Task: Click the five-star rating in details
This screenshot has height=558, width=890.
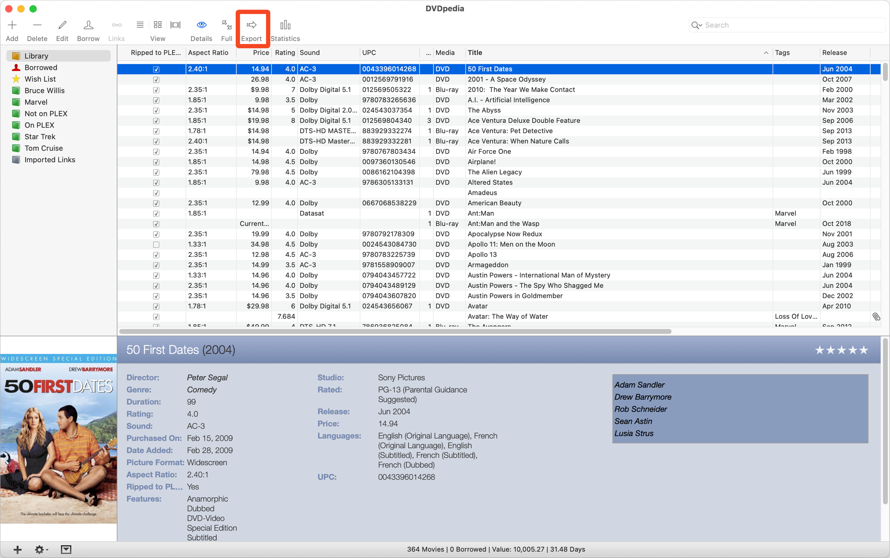Action: (x=841, y=350)
